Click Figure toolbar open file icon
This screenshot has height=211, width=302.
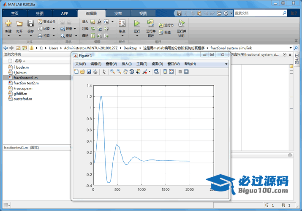(82, 72)
